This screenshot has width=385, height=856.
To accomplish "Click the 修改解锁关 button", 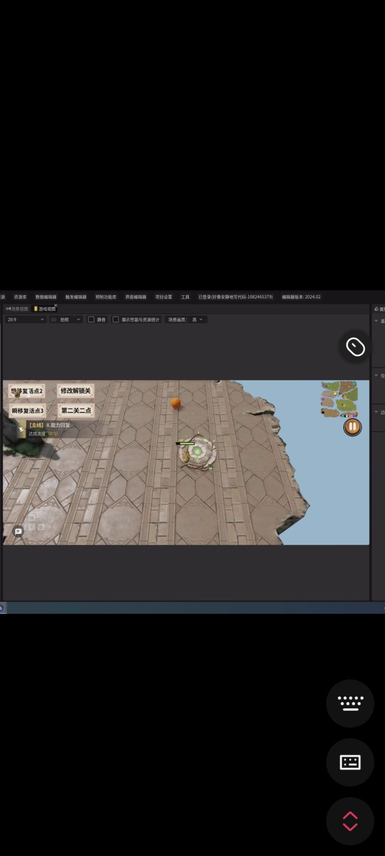I will (75, 391).
